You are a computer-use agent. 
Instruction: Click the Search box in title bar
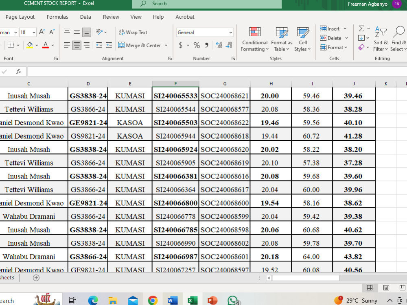(207, 4)
